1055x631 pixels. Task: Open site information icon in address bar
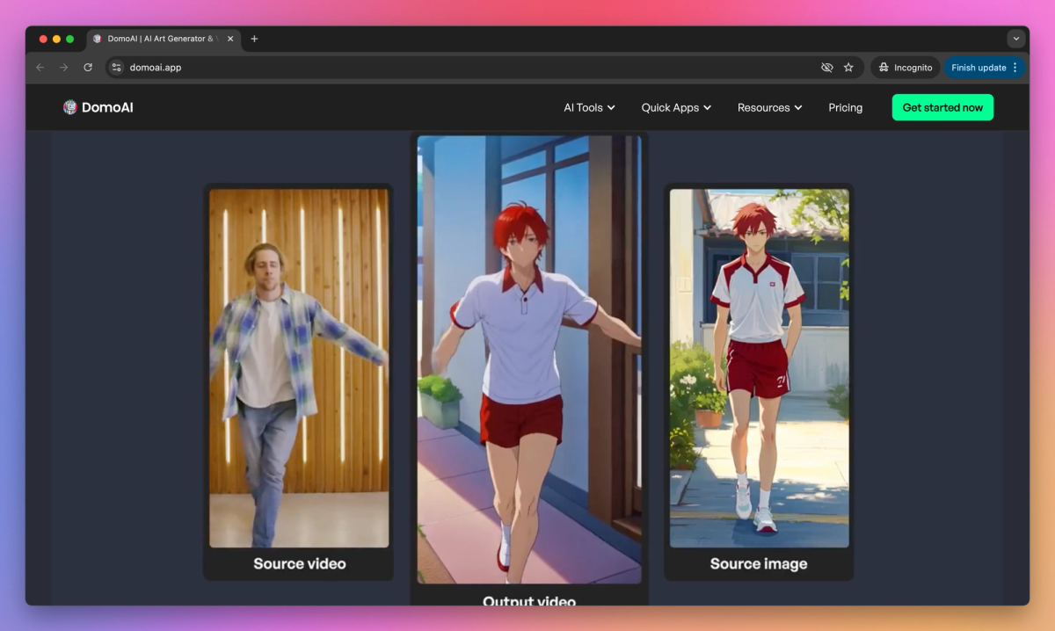[117, 68]
